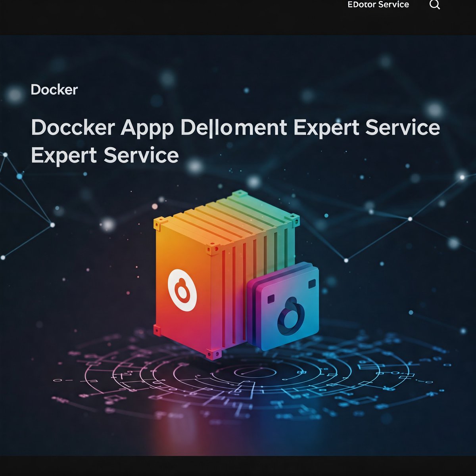Click the blue camera-like tile graphic
476x476 pixels.
(x=283, y=306)
